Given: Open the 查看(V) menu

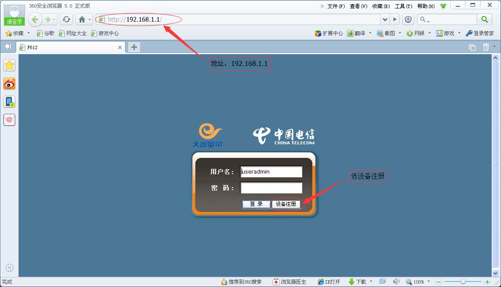Looking at the screenshot, I should pos(359,6).
